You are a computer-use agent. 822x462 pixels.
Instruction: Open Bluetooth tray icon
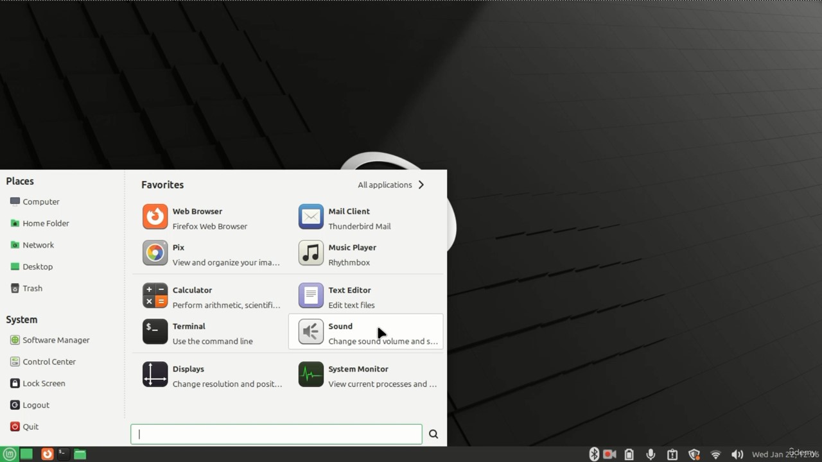(594, 454)
